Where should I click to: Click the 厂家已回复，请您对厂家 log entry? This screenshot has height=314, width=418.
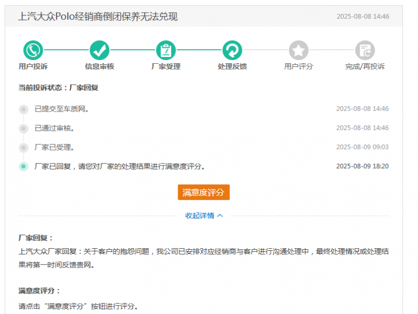pyautogui.click(x=120, y=167)
